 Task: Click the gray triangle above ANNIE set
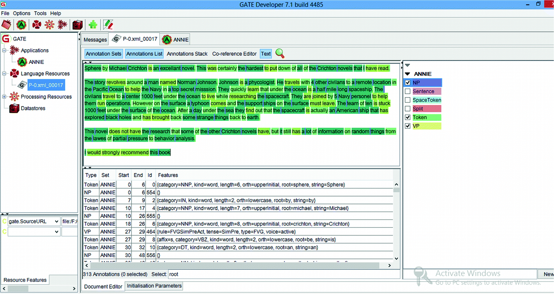point(408,65)
